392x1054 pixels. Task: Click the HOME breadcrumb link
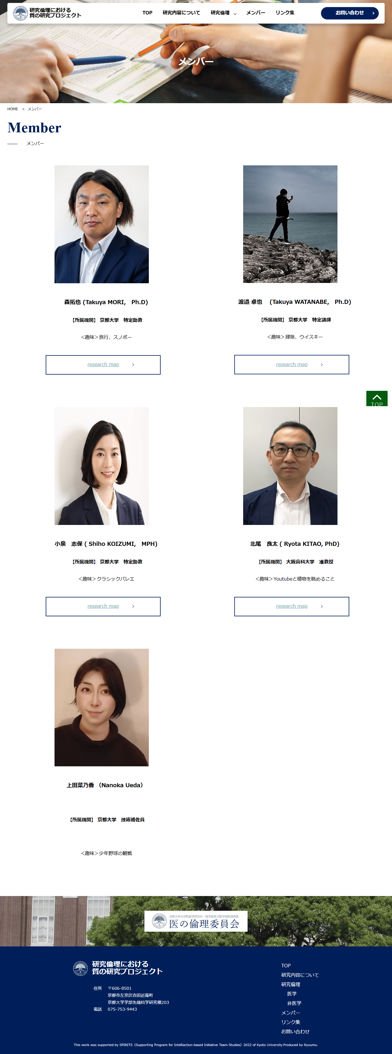(x=13, y=109)
